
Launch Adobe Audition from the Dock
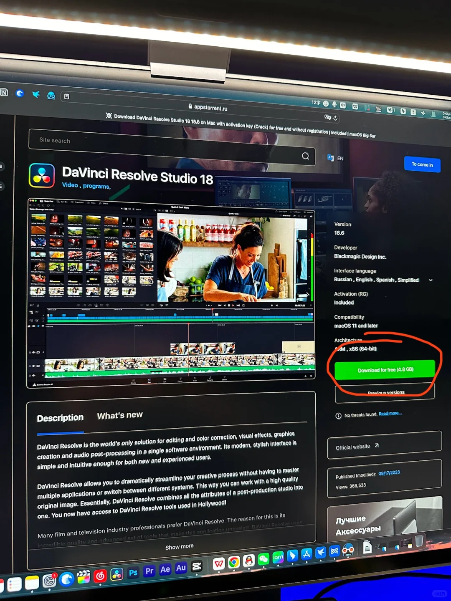pyautogui.click(x=181, y=568)
